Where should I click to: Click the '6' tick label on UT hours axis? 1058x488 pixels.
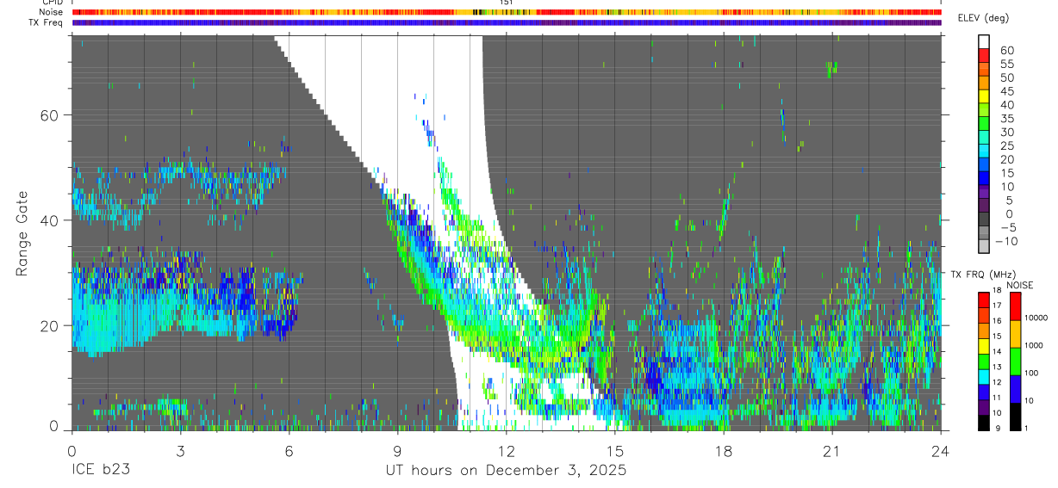(289, 450)
